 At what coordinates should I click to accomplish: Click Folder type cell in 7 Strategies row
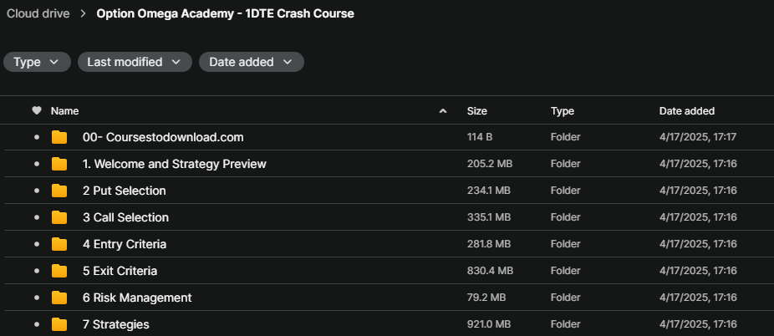pos(565,324)
